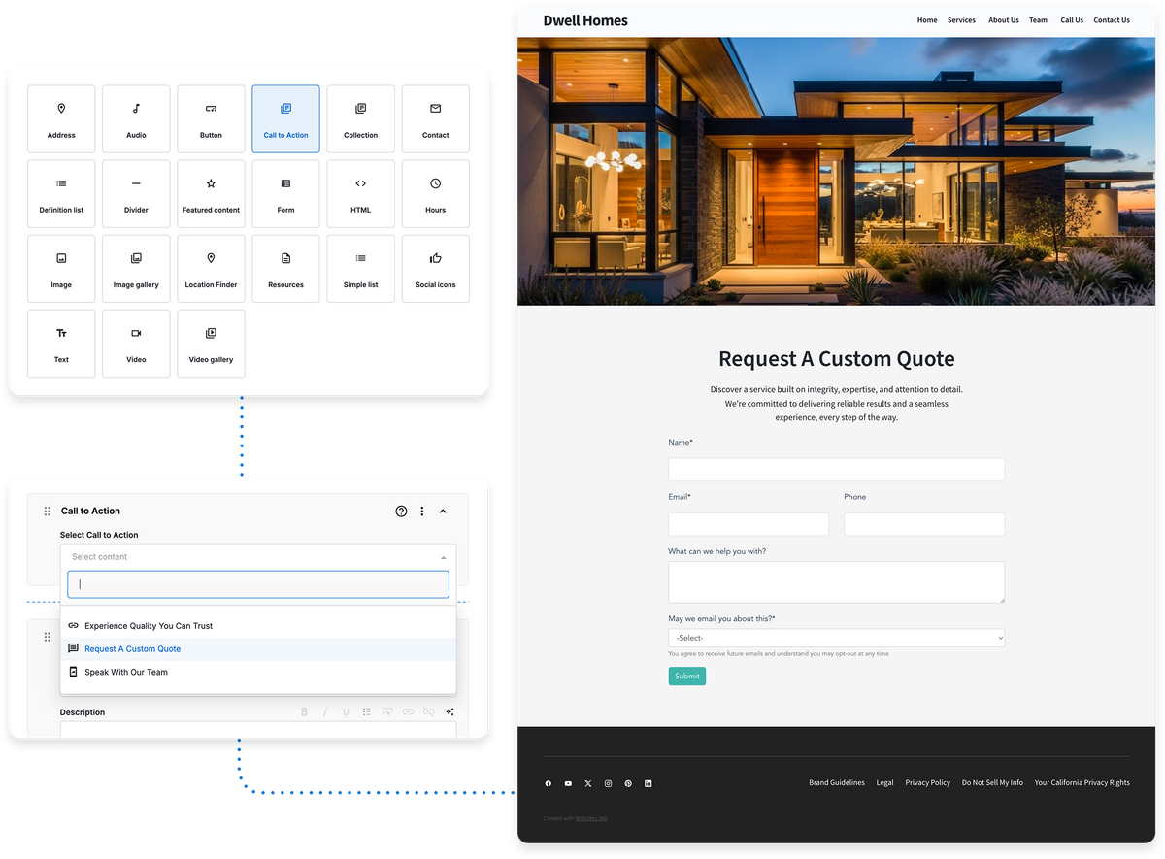The width and height of the screenshot is (1165, 859).
Task: Open the Privacy Policy footer link
Action: 927,783
